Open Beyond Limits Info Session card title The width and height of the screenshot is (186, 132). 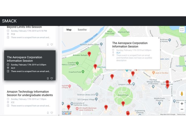click(x=24, y=27)
